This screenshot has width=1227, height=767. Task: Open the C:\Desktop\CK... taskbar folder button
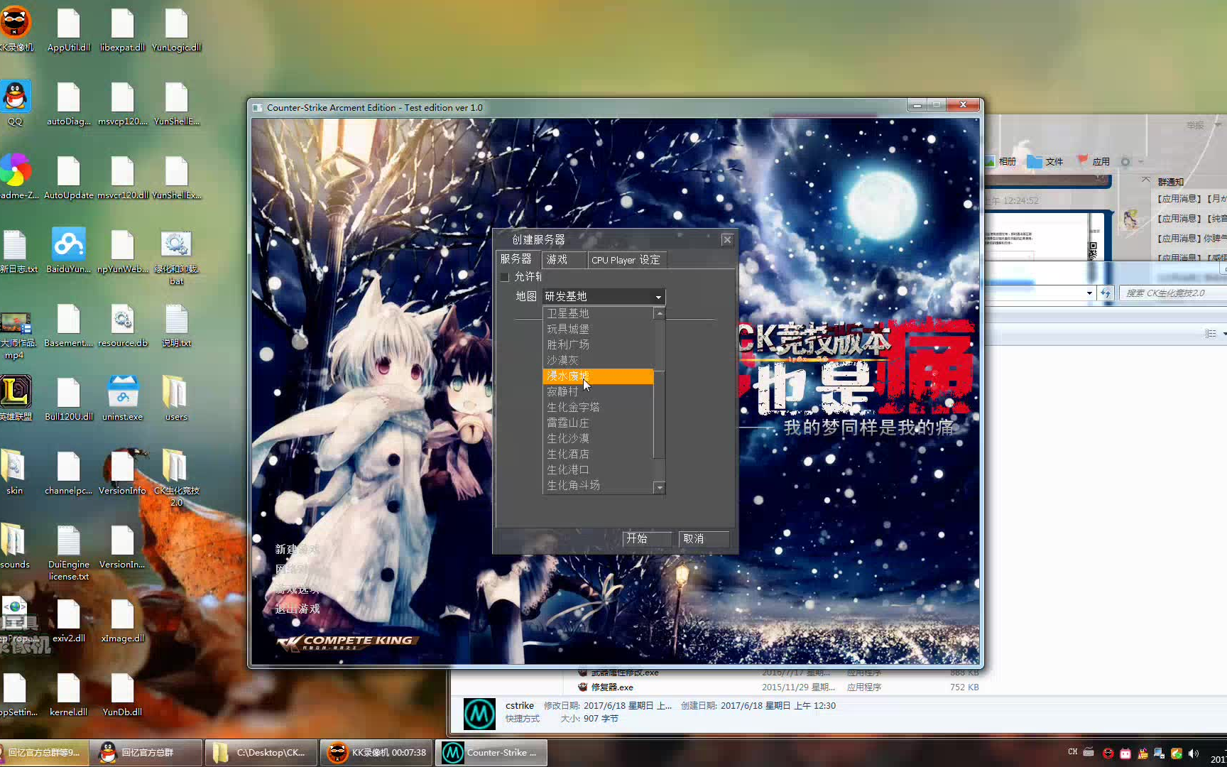pos(261,752)
